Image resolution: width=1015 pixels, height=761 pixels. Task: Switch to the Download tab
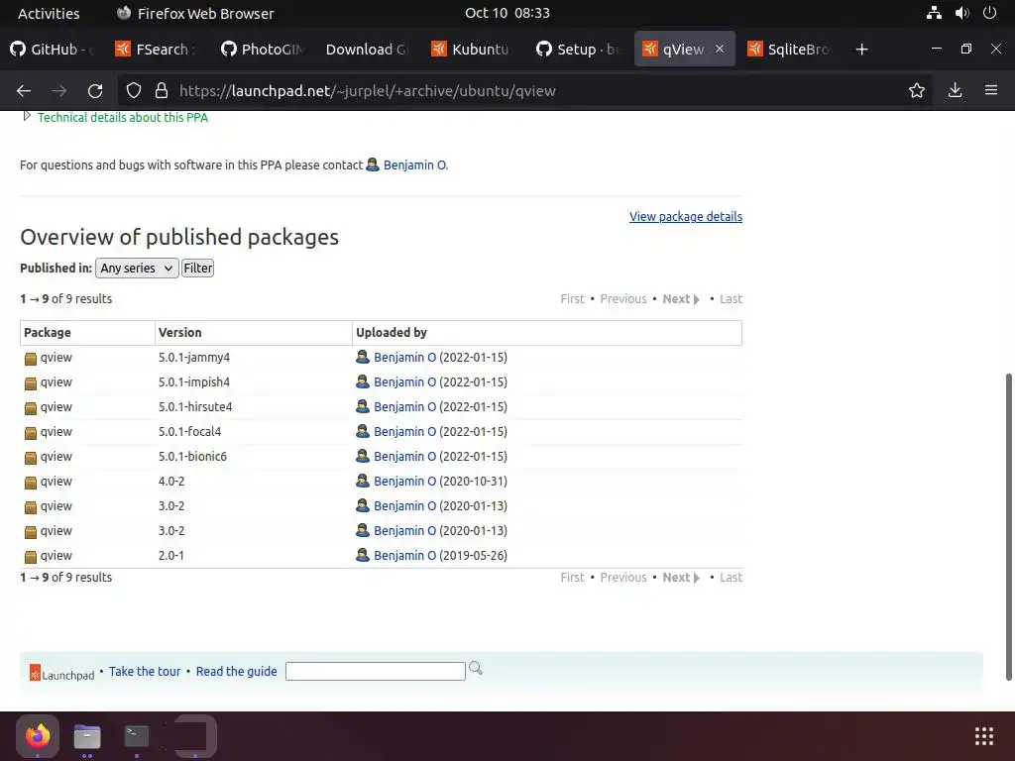[367, 50]
